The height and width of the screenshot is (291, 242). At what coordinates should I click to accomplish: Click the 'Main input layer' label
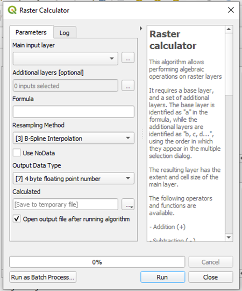[x=33, y=45]
